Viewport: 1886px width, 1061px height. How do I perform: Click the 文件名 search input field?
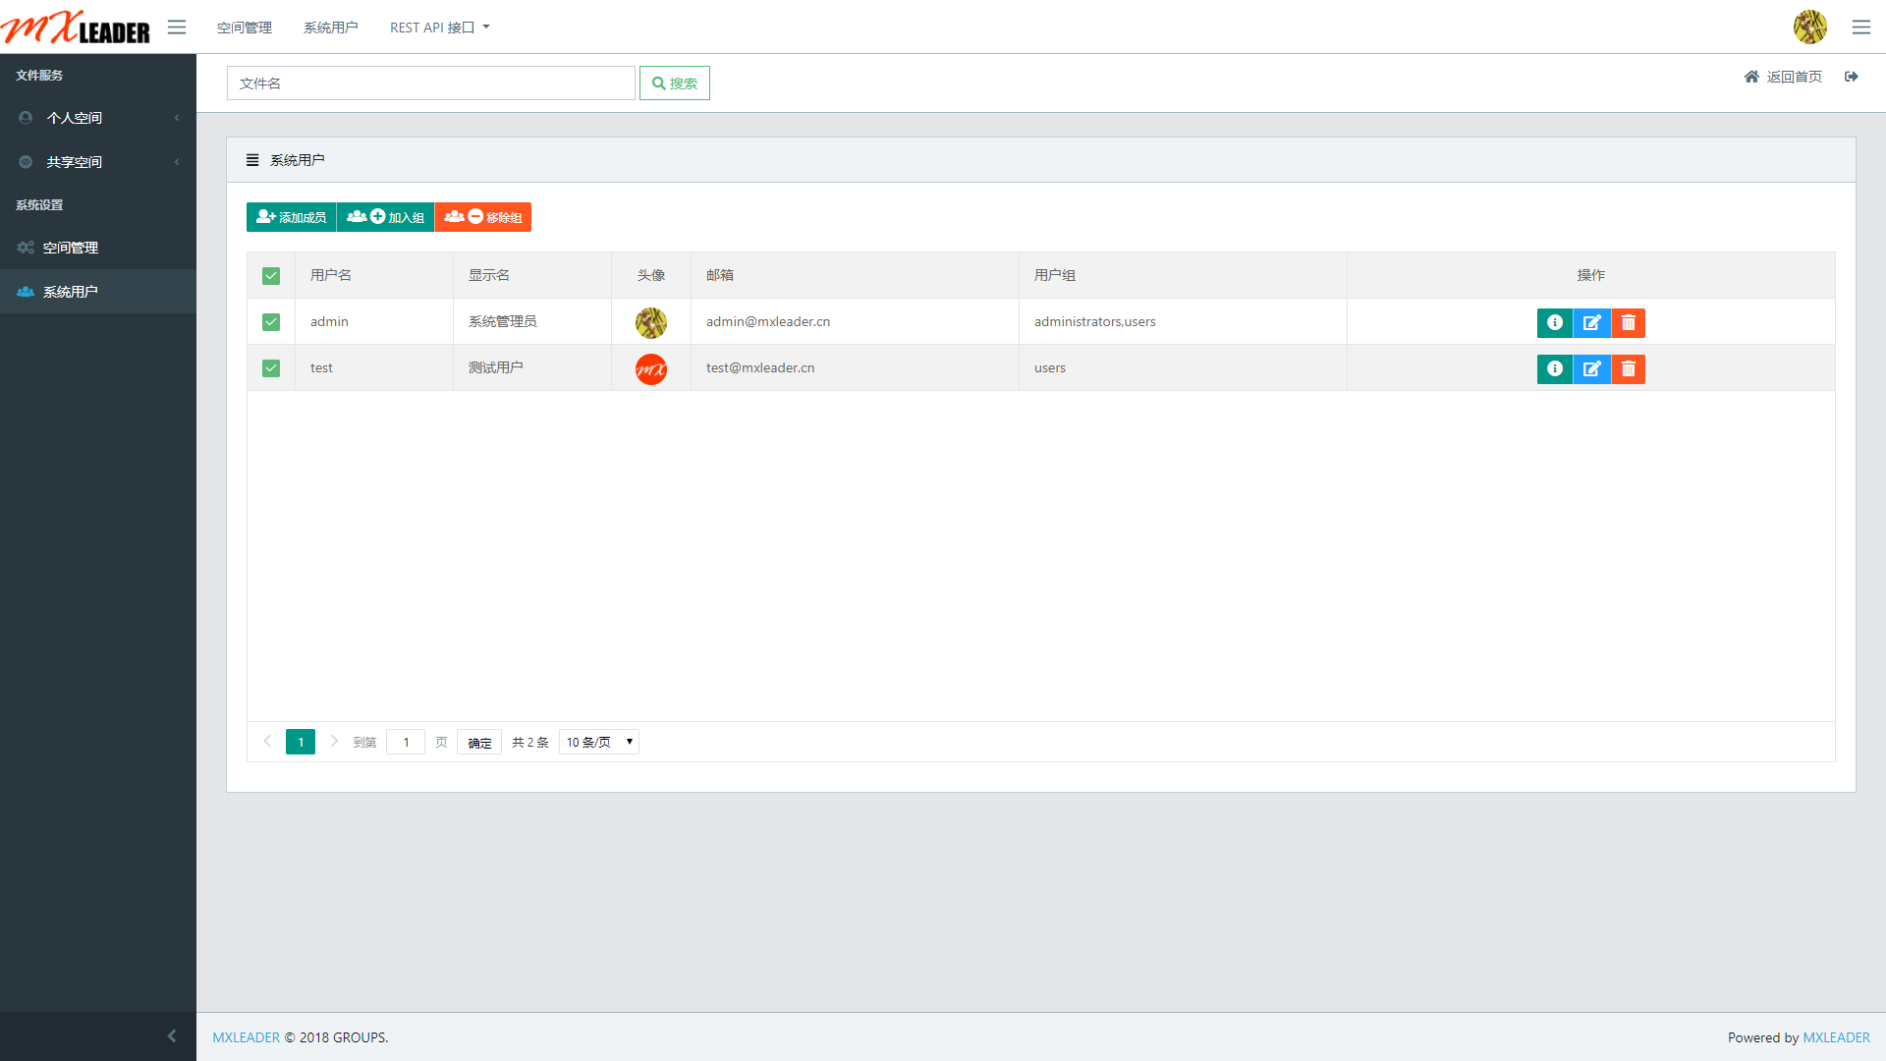(430, 84)
